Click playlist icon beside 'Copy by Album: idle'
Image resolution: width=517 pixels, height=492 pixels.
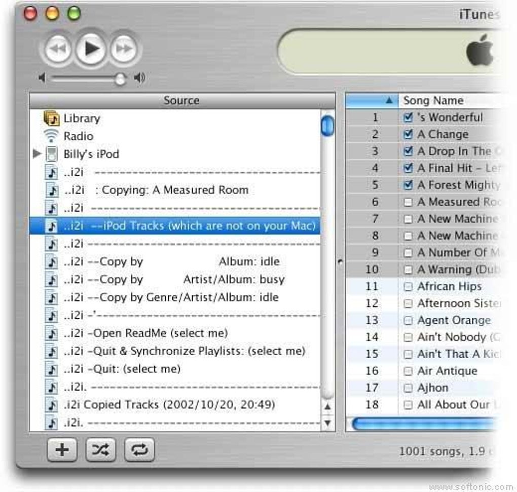coord(51,262)
